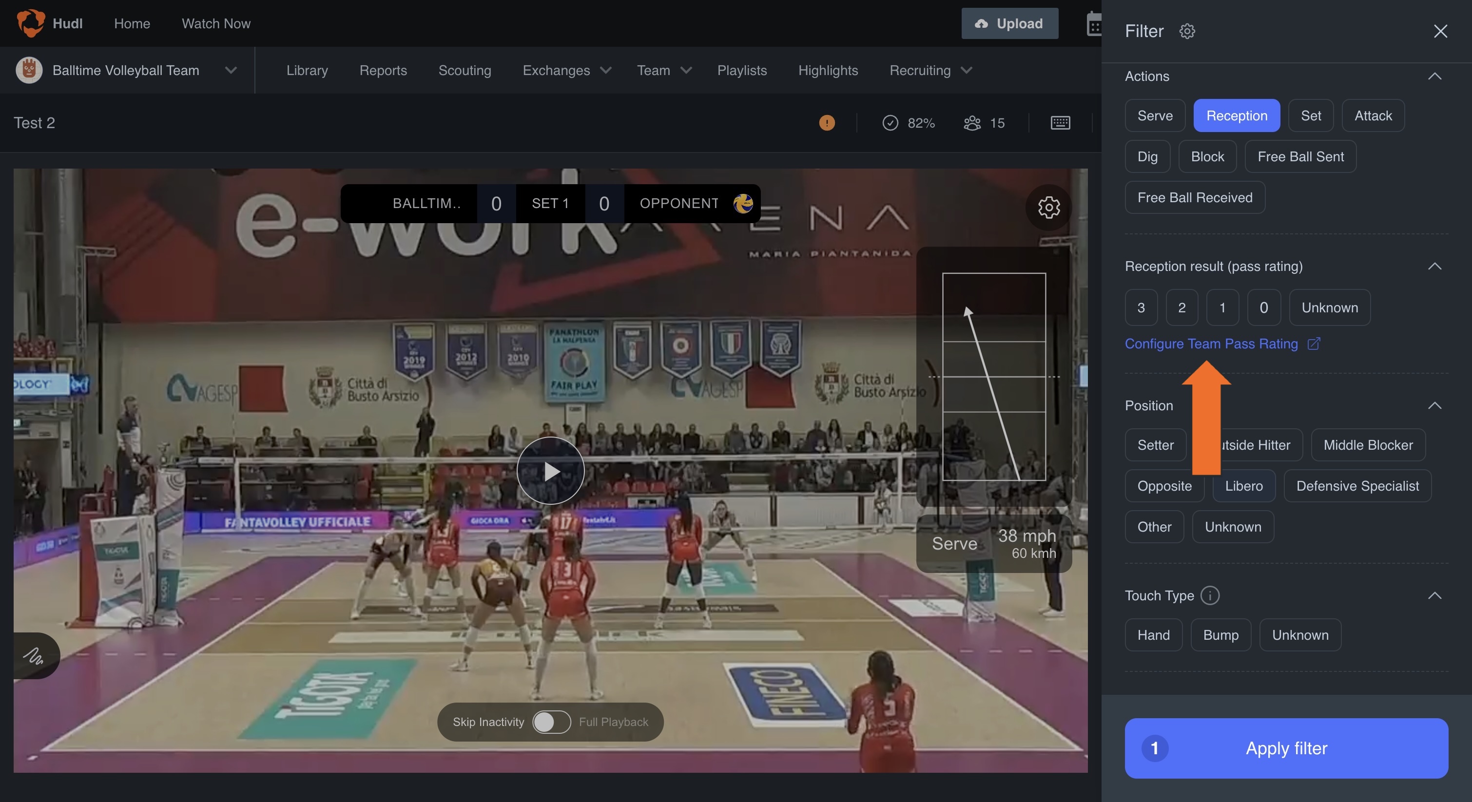Viewport: 1472px width, 802px height.
Task: Select Free Ball Received action
Action: 1195,197
